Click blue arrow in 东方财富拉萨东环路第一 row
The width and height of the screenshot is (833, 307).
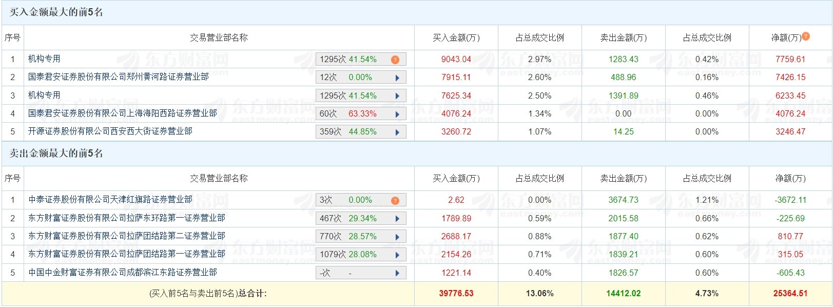click(x=397, y=219)
